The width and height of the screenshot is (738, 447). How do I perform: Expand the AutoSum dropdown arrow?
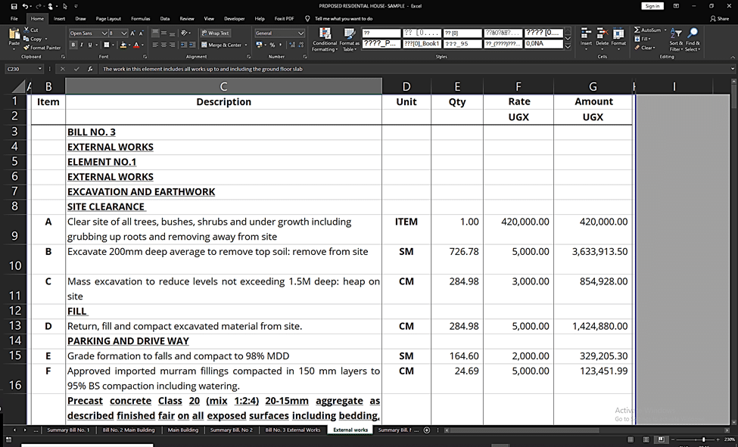pyautogui.click(x=665, y=30)
